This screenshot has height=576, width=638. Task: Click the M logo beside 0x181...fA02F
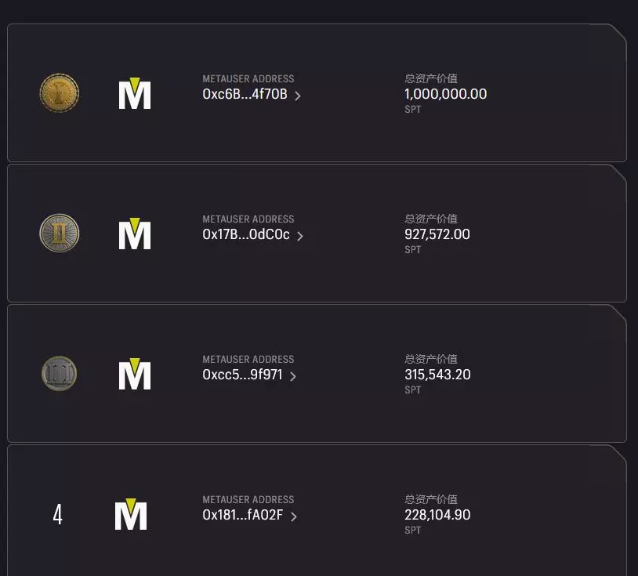[x=131, y=515]
